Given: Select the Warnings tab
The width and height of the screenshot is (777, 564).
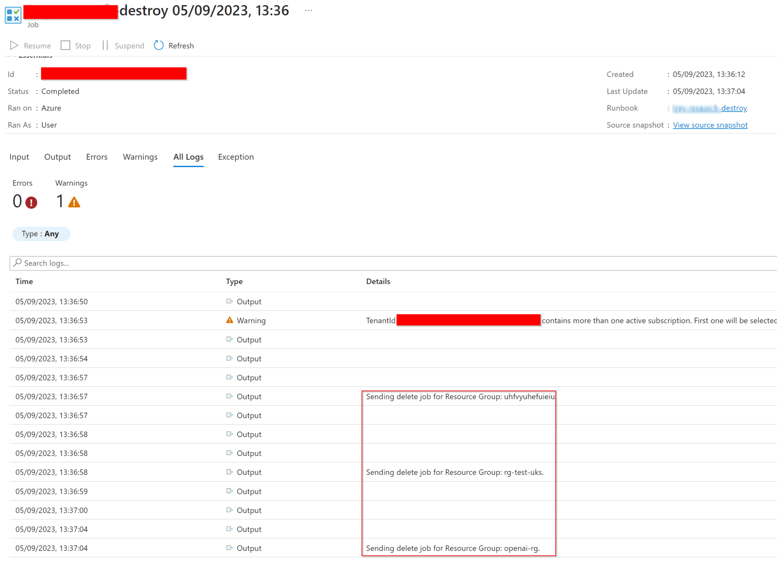Looking at the screenshot, I should pos(140,157).
